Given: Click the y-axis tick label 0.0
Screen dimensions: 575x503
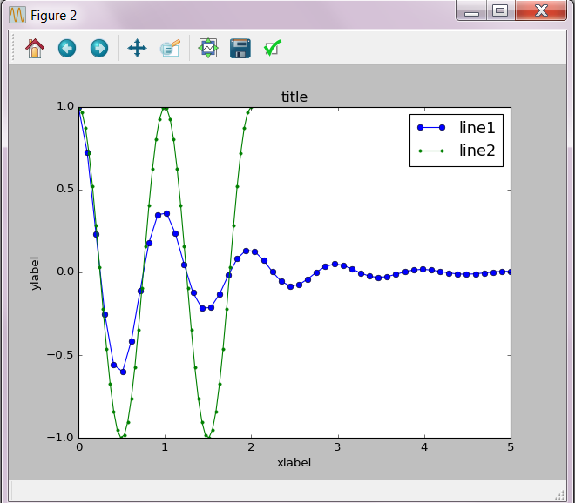Looking at the screenshot, I should 65,272.
